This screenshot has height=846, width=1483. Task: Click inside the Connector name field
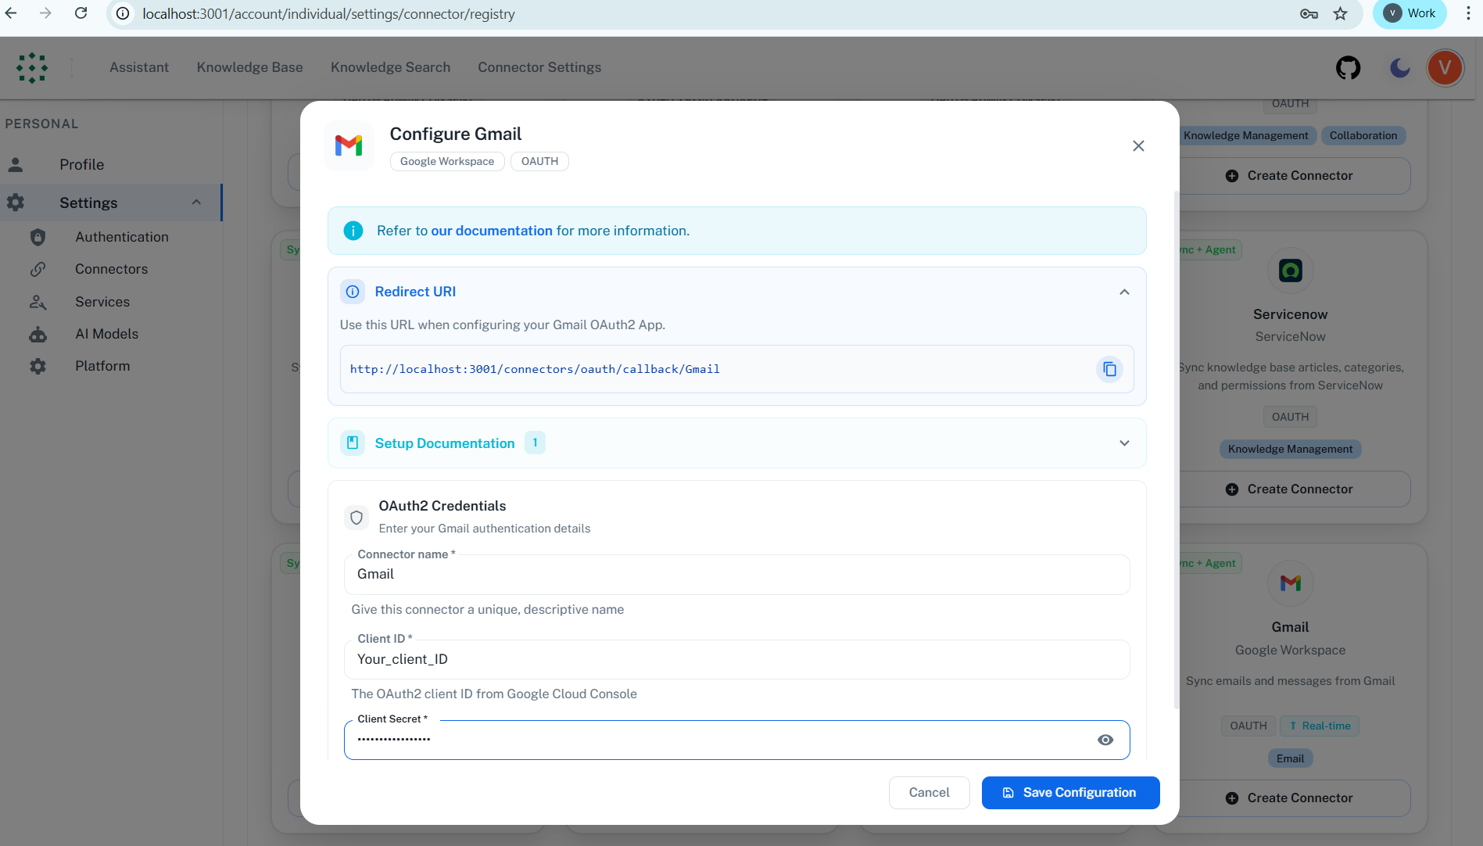[x=736, y=574]
